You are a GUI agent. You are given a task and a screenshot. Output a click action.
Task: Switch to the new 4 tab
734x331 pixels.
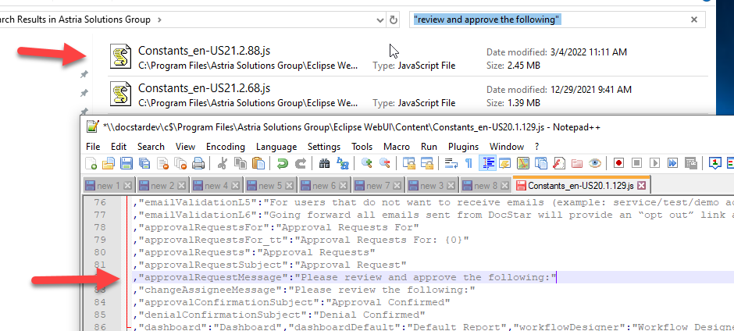click(x=216, y=185)
